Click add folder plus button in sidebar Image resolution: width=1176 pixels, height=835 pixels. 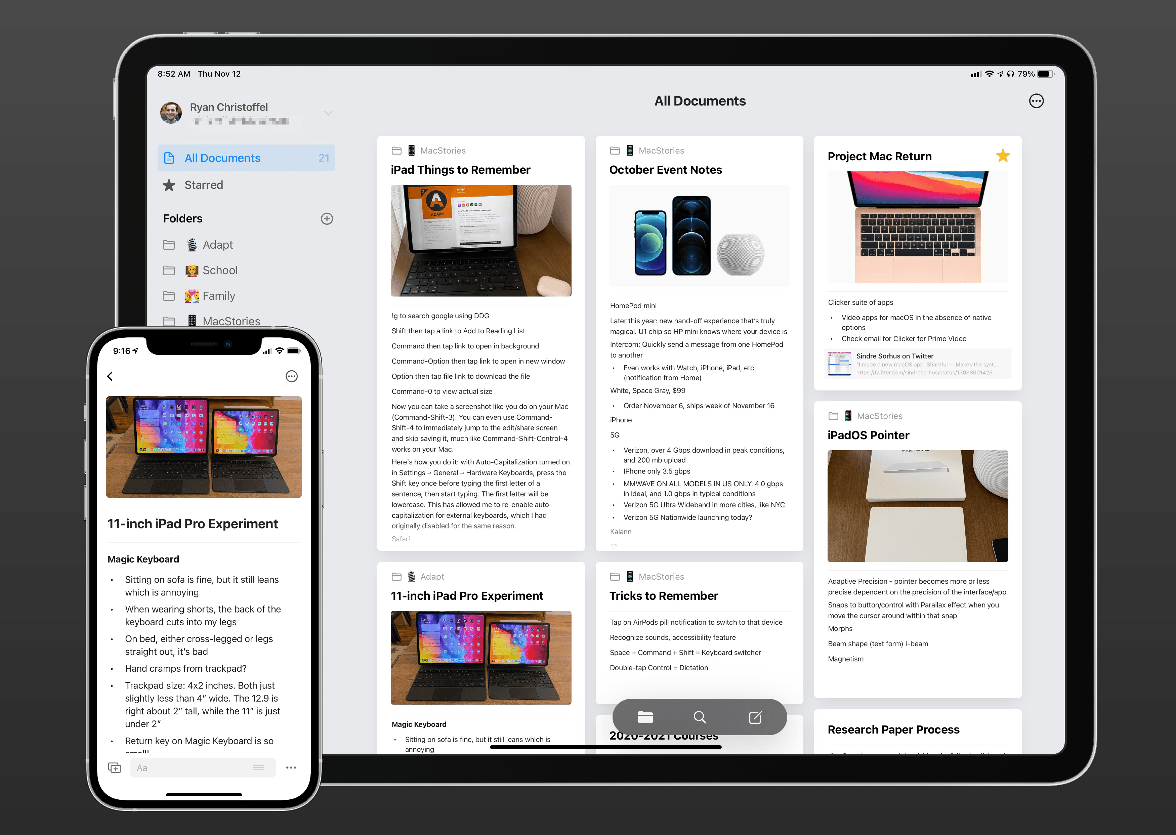[x=327, y=218]
